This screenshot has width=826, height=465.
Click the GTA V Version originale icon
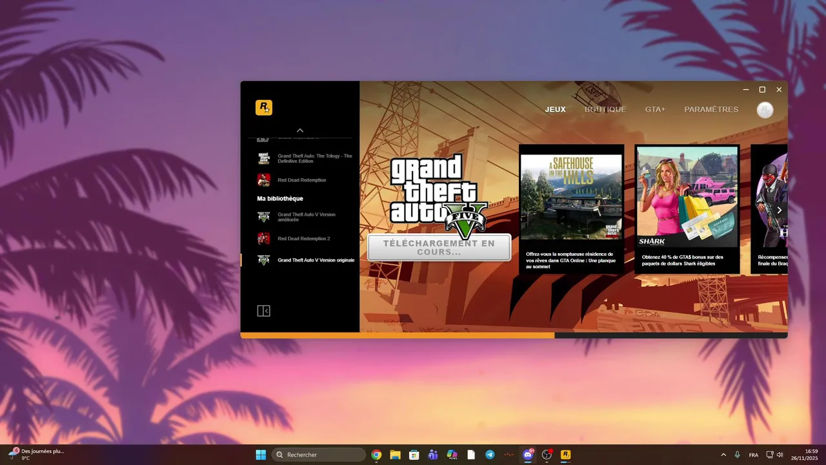(263, 260)
